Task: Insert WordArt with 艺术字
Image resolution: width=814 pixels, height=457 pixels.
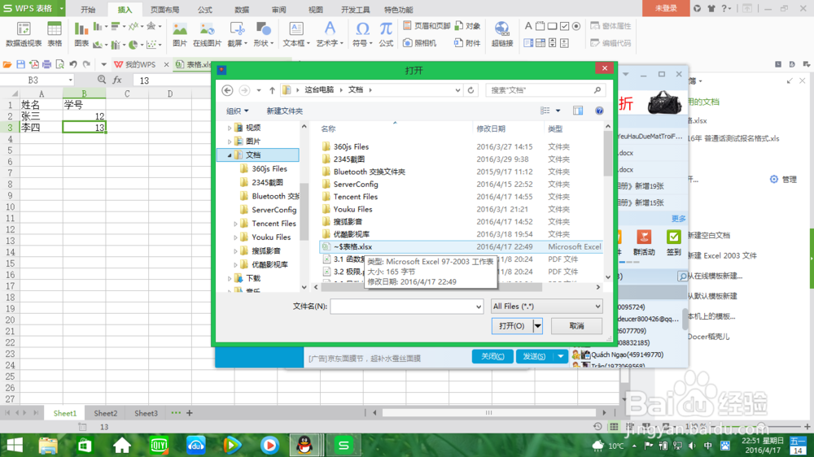Action: tap(330, 34)
